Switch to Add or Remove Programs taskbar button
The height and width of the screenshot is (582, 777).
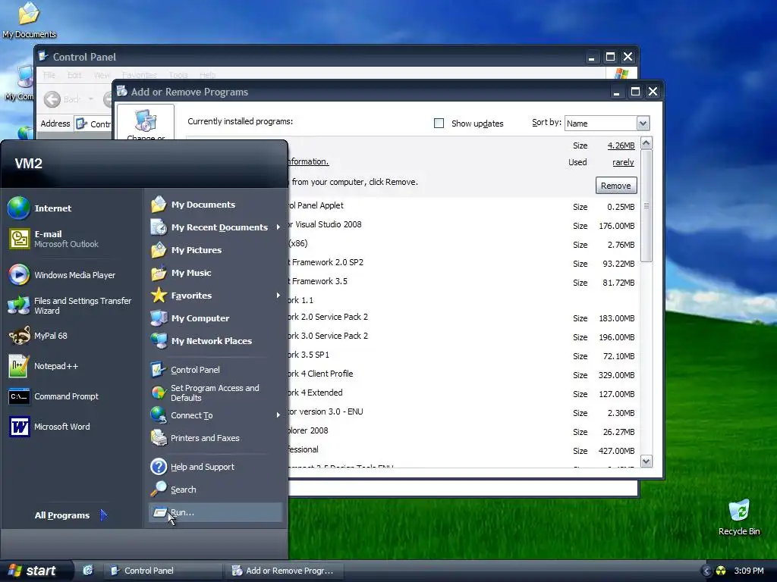click(285, 571)
